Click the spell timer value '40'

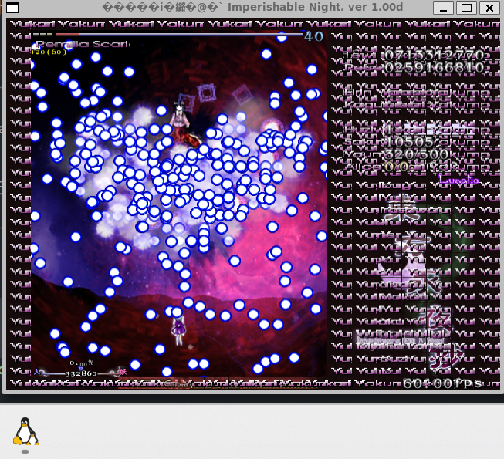coord(313,36)
